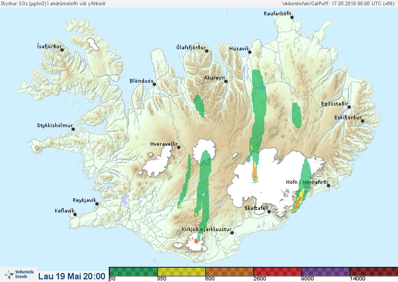Viewport: 398px width, 282px height.
Task: Select the Hveravellir label
Action: pos(164,144)
